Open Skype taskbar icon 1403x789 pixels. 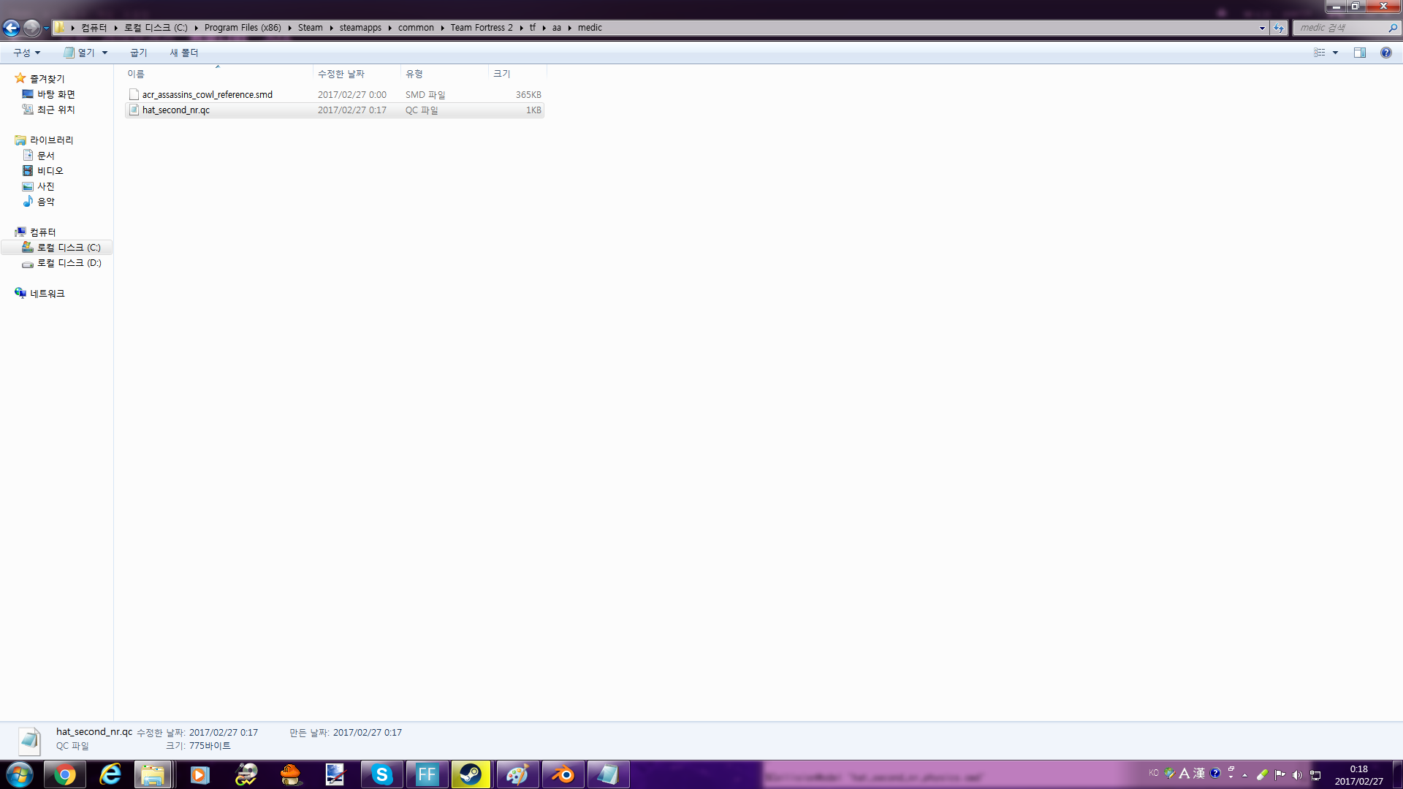tap(381, 774)
